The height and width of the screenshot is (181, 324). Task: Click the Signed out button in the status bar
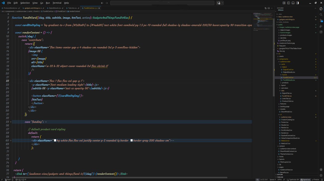pos(306,179)
